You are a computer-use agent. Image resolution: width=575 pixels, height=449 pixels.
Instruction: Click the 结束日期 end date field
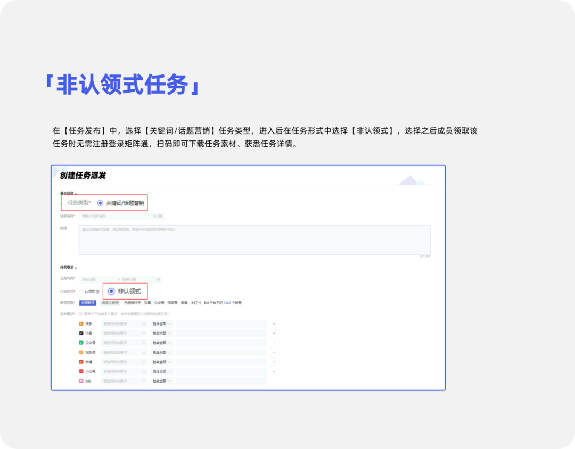pos(138,280)
